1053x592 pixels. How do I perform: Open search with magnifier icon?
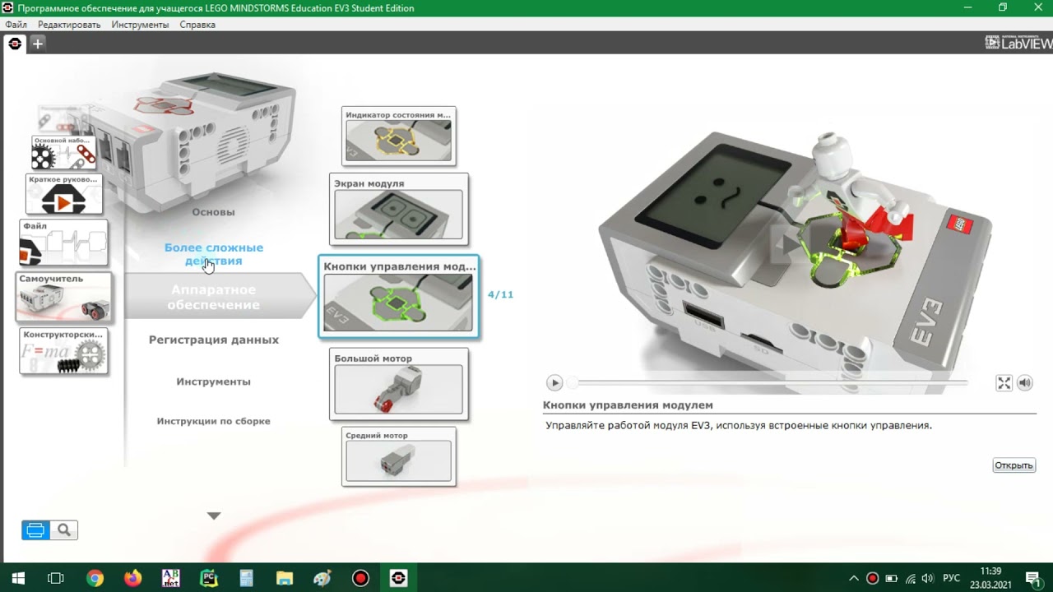tap(64, 530)
